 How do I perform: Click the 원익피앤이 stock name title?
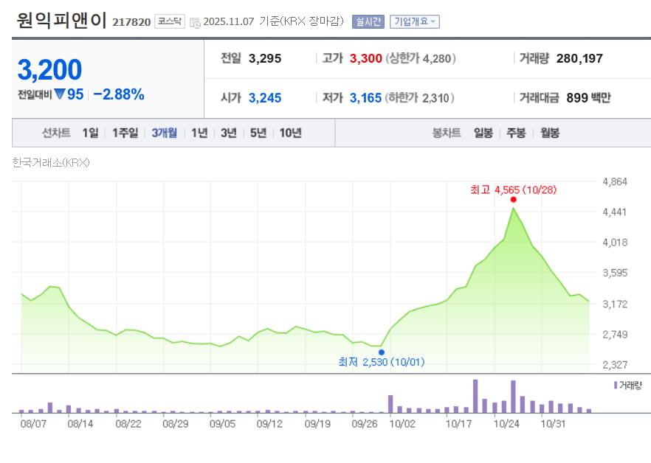[61, 21]
